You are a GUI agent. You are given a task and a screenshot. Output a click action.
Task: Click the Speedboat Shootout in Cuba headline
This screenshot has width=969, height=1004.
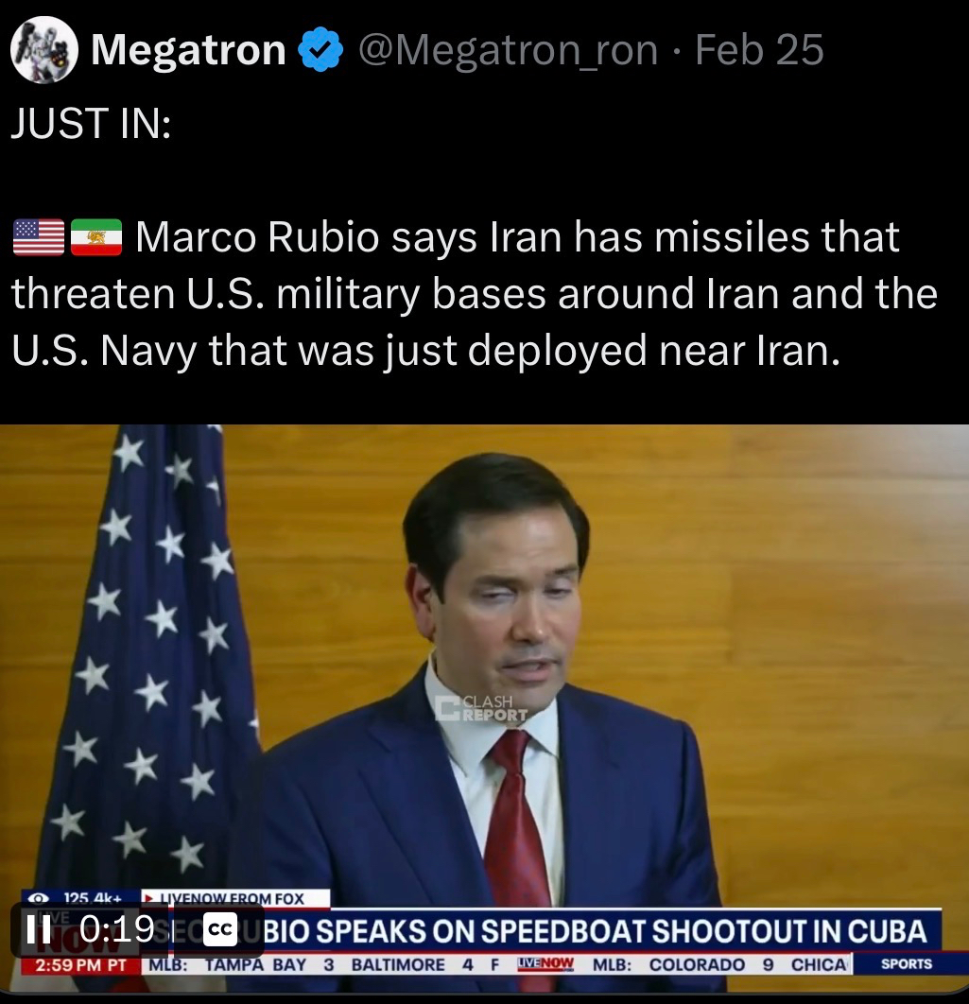[597, 931]
